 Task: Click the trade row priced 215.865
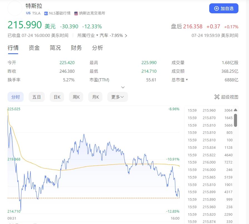[x=210, y=177]
